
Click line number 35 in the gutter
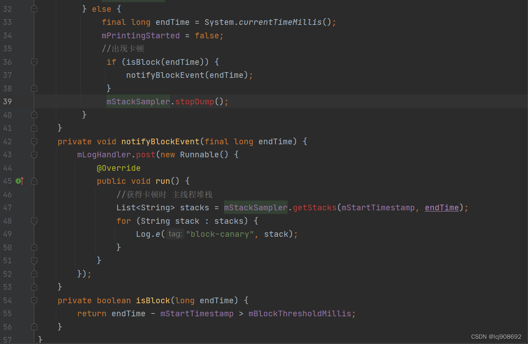[7, 49]
